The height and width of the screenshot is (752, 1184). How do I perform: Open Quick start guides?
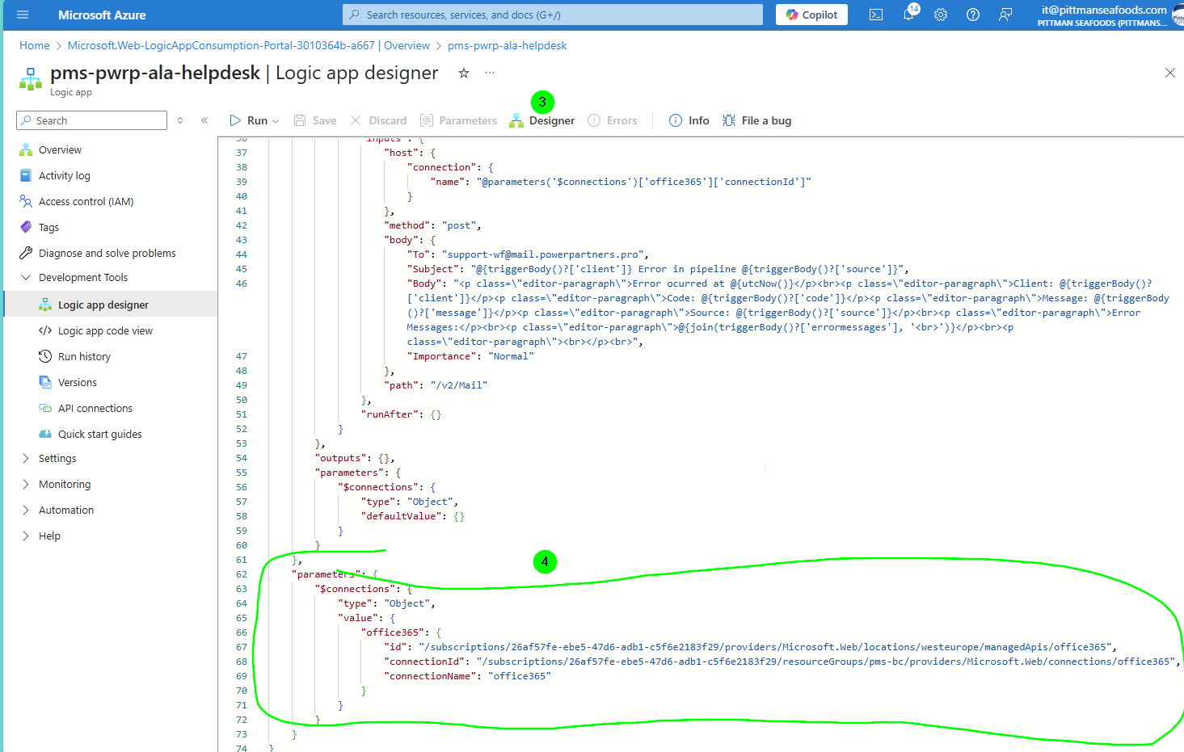coord(100,434)
